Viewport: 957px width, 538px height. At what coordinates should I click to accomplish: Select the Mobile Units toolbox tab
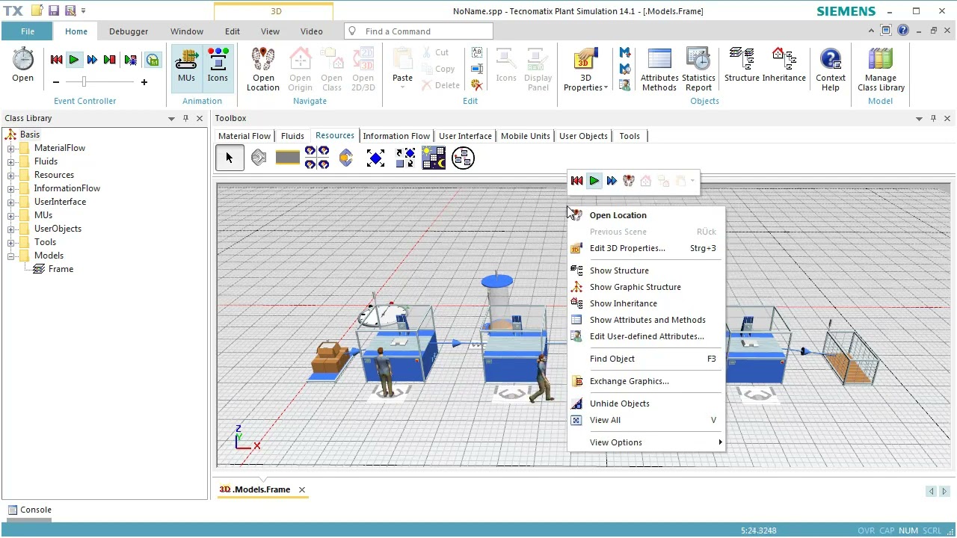coord(526,136)
